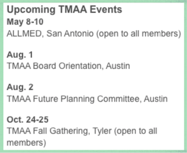
Task: Click the San Antonio location text
Action: (70, 34)
